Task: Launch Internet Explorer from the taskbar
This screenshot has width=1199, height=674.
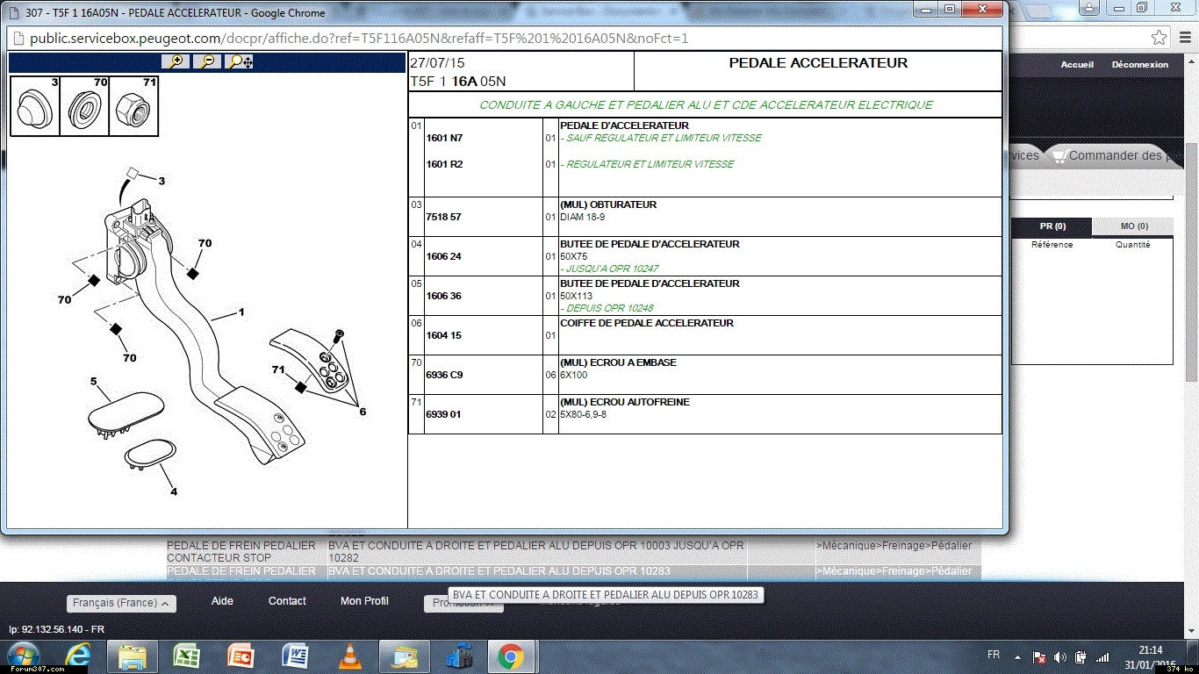Action: tap(76, 656)
